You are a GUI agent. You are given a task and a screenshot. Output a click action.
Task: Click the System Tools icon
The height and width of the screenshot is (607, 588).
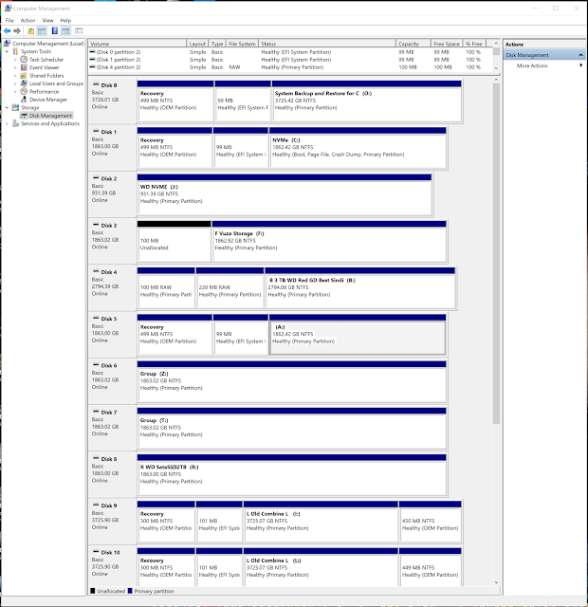pos(15,51)
